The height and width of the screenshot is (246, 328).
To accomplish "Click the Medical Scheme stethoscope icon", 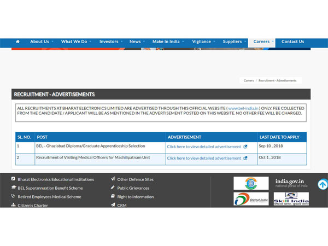I will [x=13, y=196].
